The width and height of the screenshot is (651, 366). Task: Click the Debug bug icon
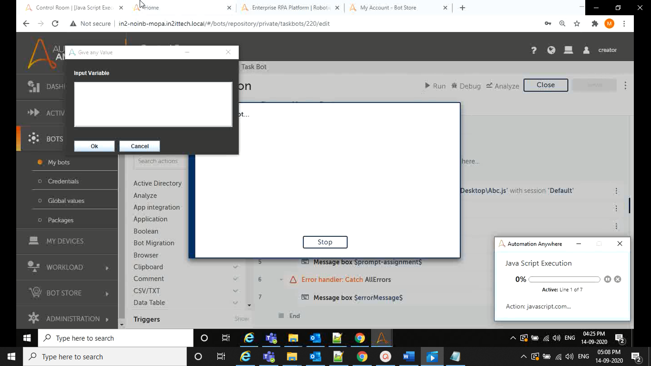455,86
